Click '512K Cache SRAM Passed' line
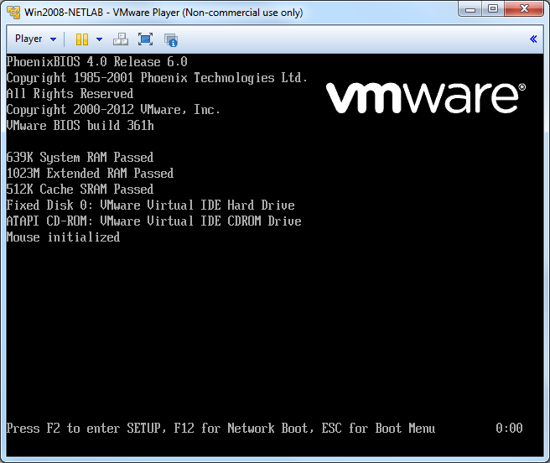This screenshot has height=463, width=550. 80,190
